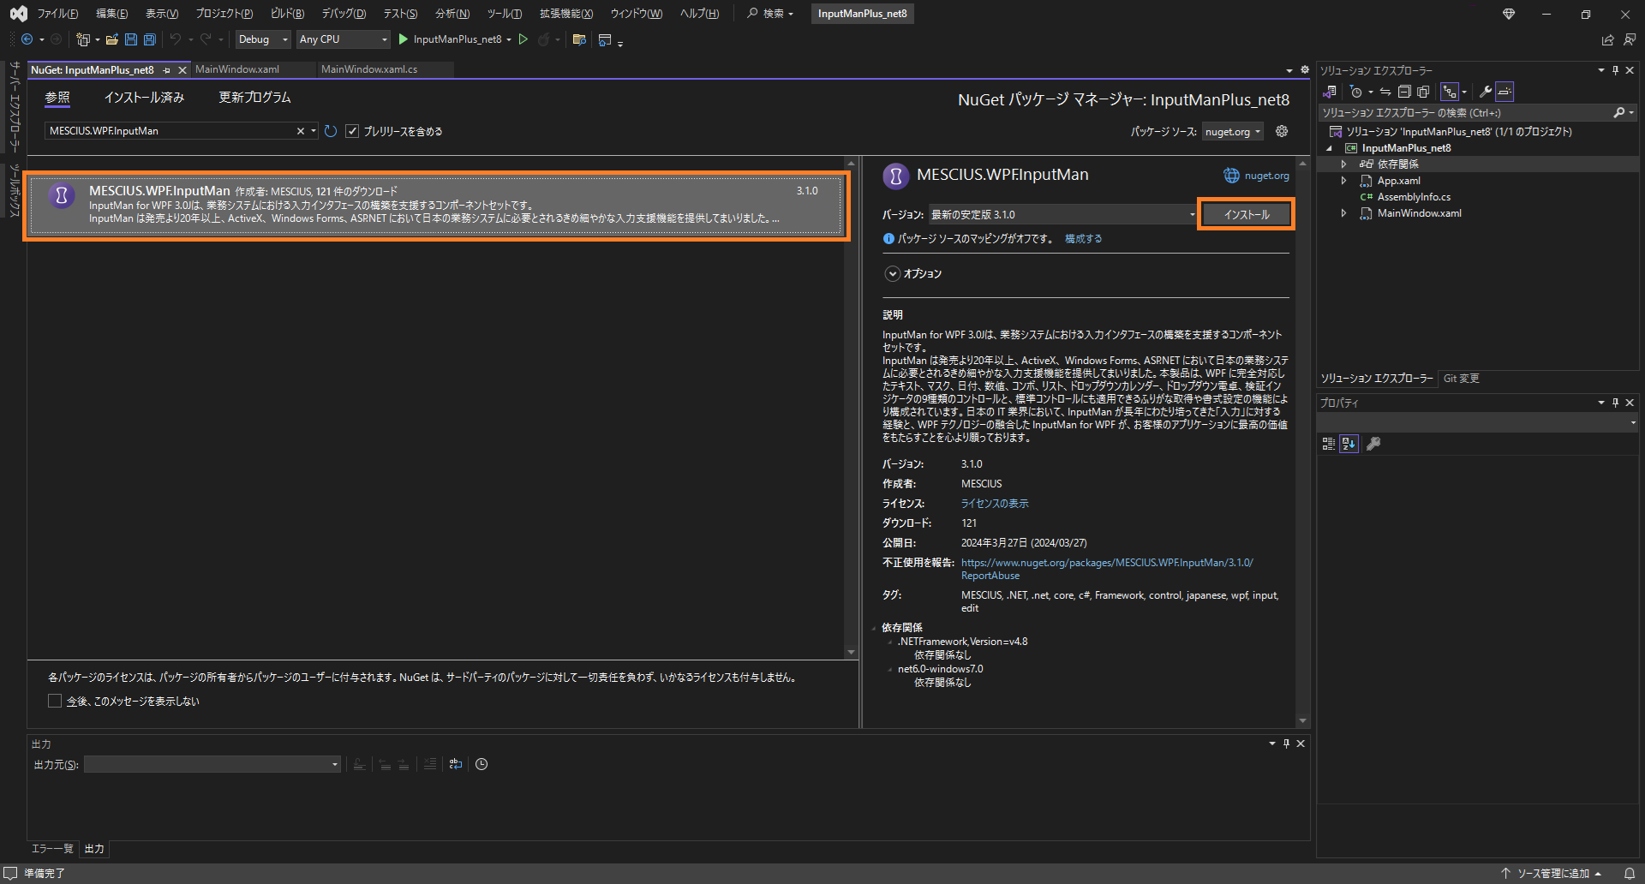The width and height of the screenshot is (1645, 884).
Task: Start debugging InputManPlus_net8 with the green play icon
Action: click(x=403, y=39)
